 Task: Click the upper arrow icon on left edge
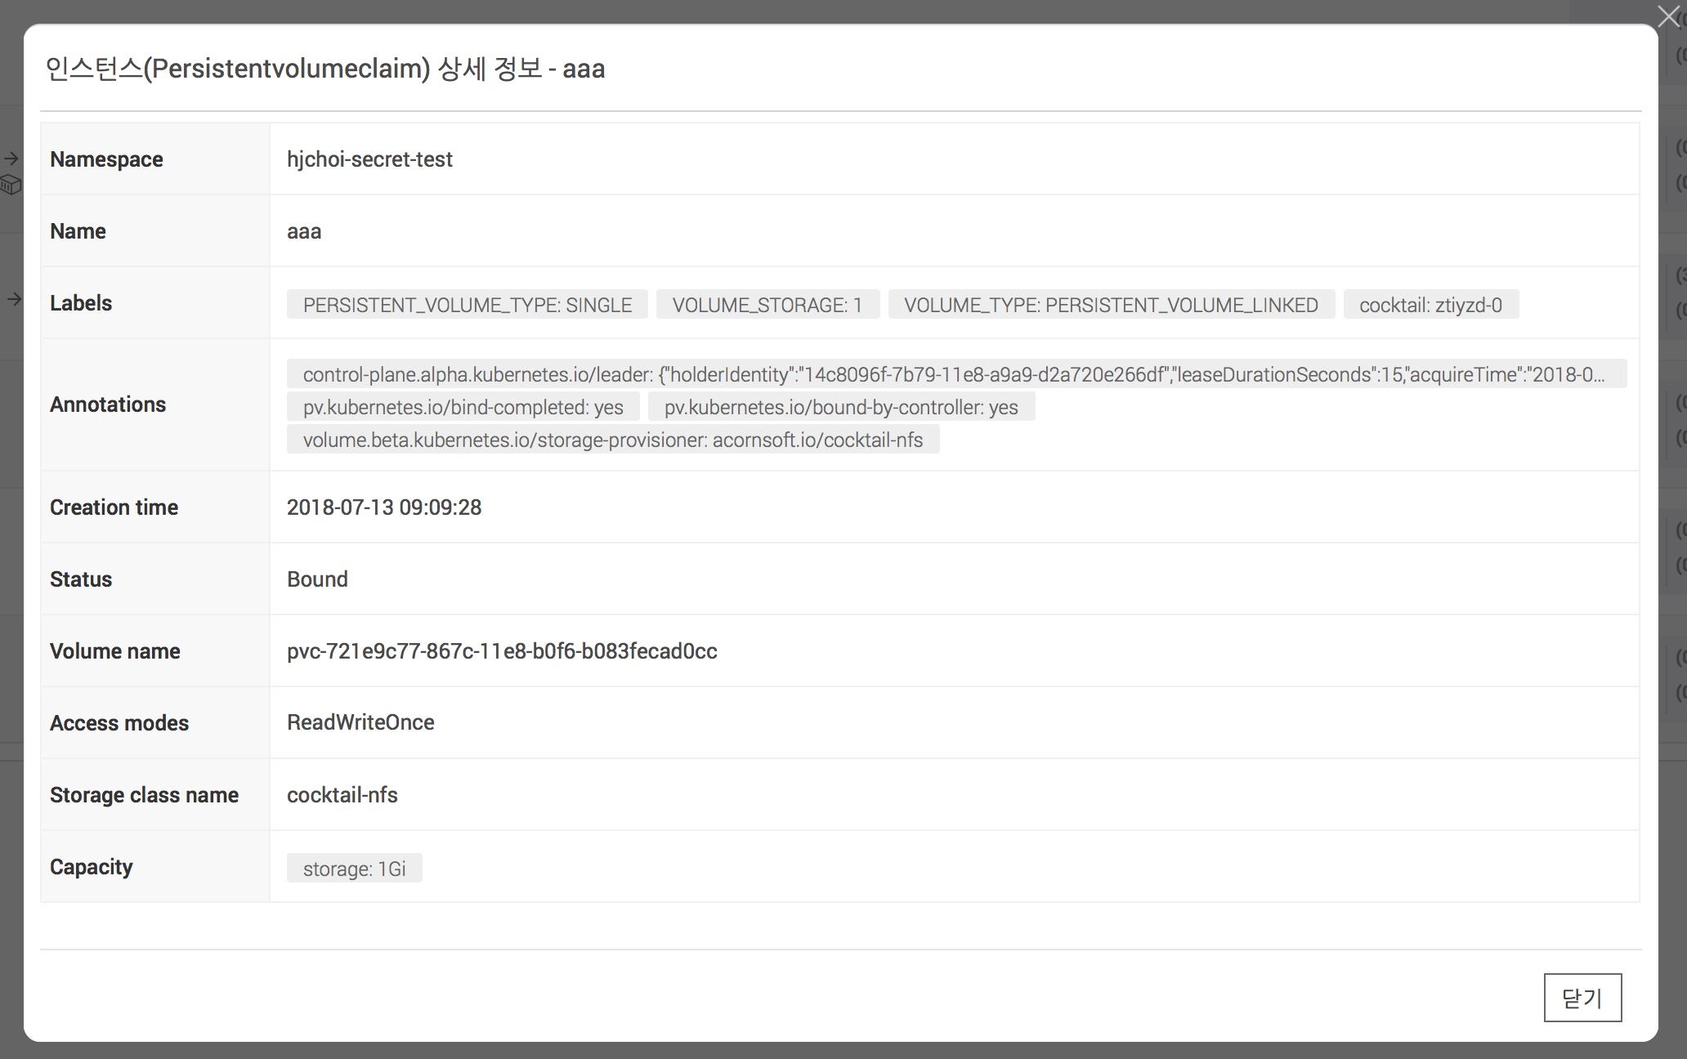pos(11,159)
